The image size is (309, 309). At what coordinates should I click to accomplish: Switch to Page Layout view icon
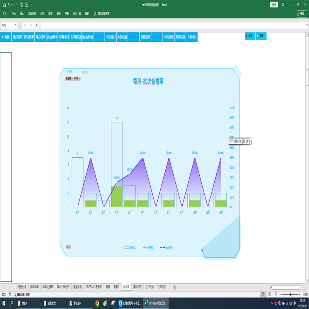click(x=270, y=294)
